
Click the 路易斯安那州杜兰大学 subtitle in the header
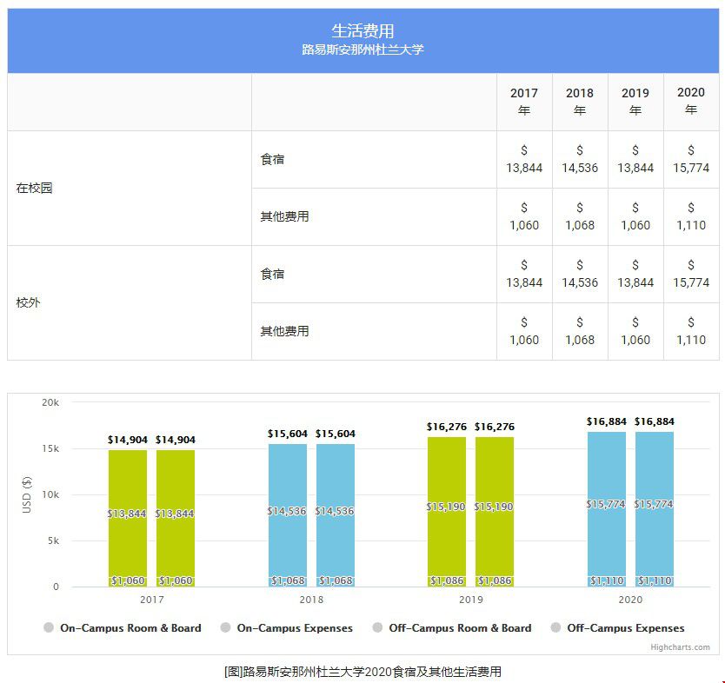362,50
